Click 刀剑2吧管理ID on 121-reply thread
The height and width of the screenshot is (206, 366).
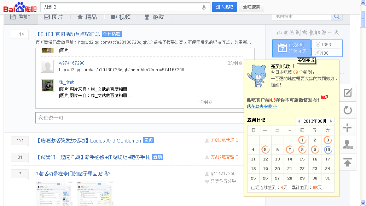pos(225,140)
